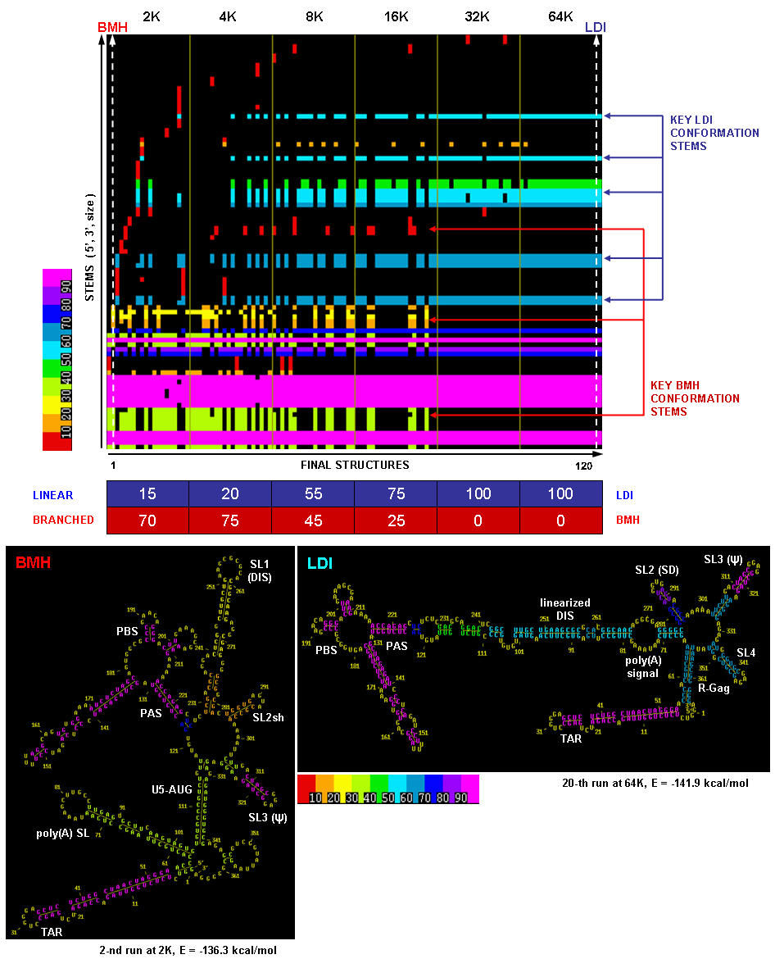
Task: Click the BRANCHED row label in the table
Action: (x=63, y=520)
